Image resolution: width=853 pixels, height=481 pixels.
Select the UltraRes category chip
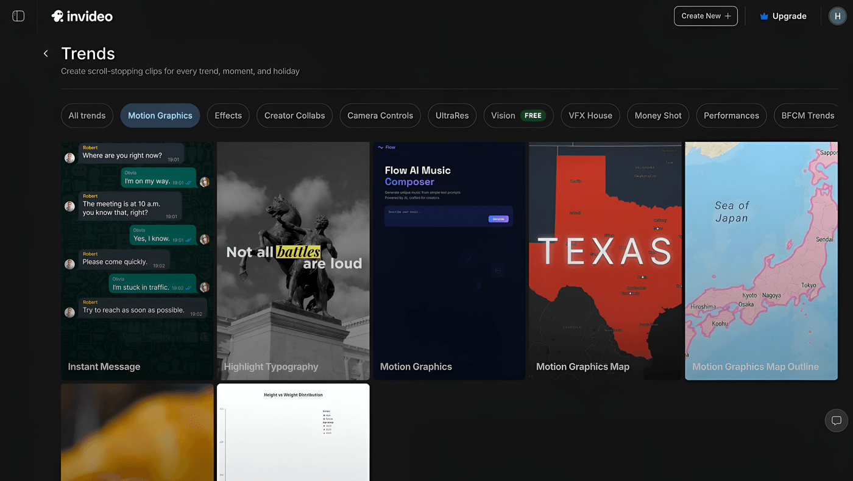click(452, 116)
